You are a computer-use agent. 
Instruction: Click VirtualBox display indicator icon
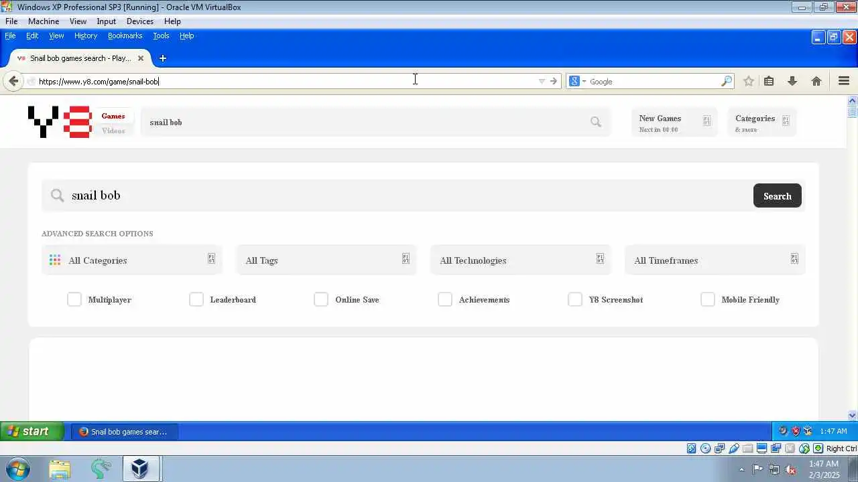coord(761,449)
